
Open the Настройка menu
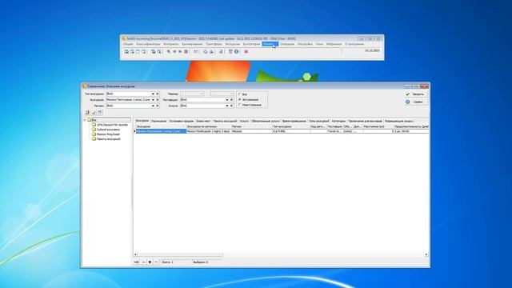tap(305, 44)
